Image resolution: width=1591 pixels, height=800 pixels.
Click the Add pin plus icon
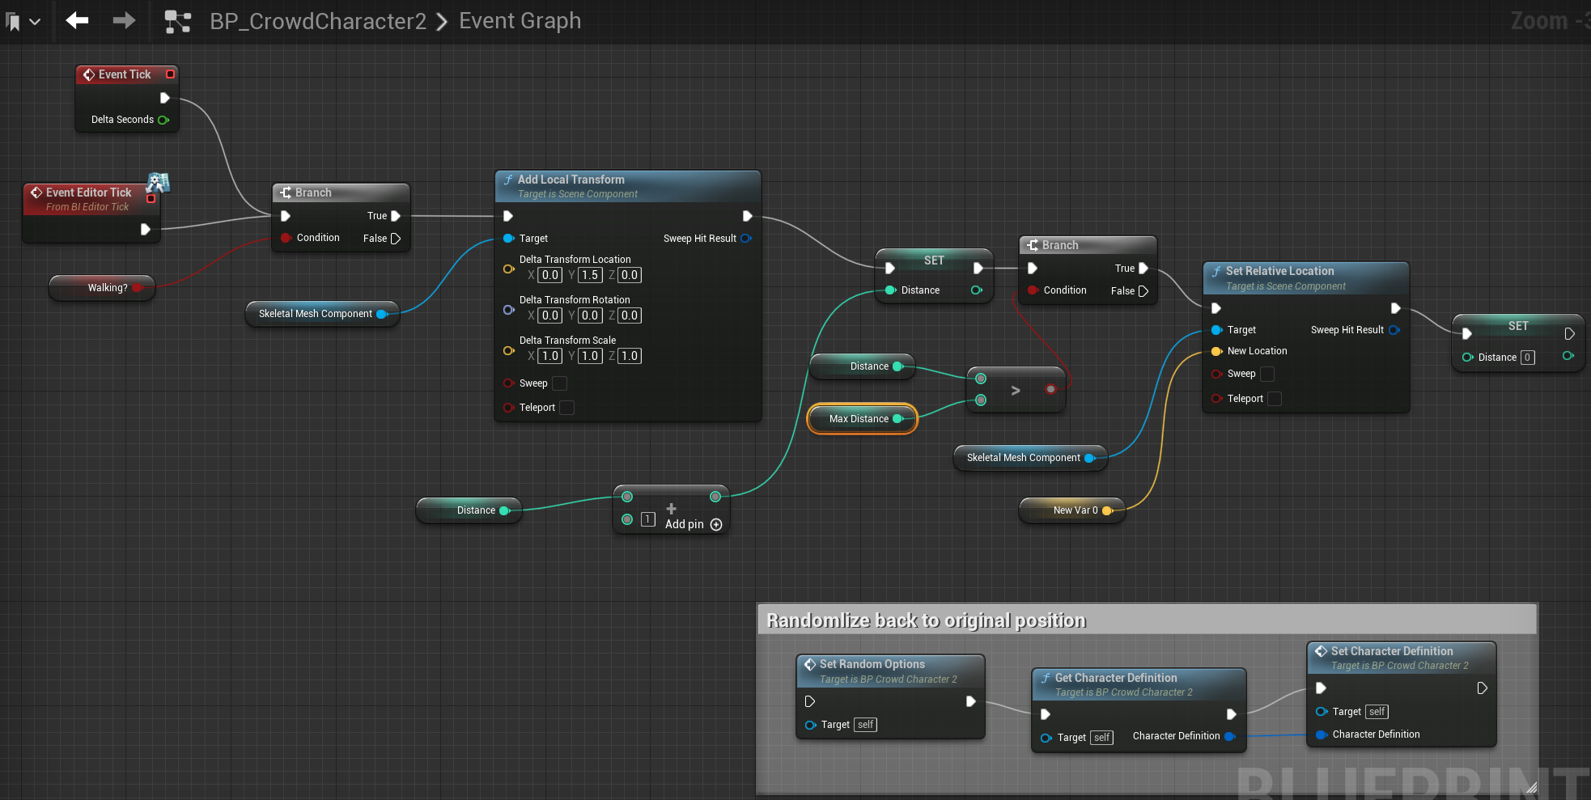click(715, 524)
